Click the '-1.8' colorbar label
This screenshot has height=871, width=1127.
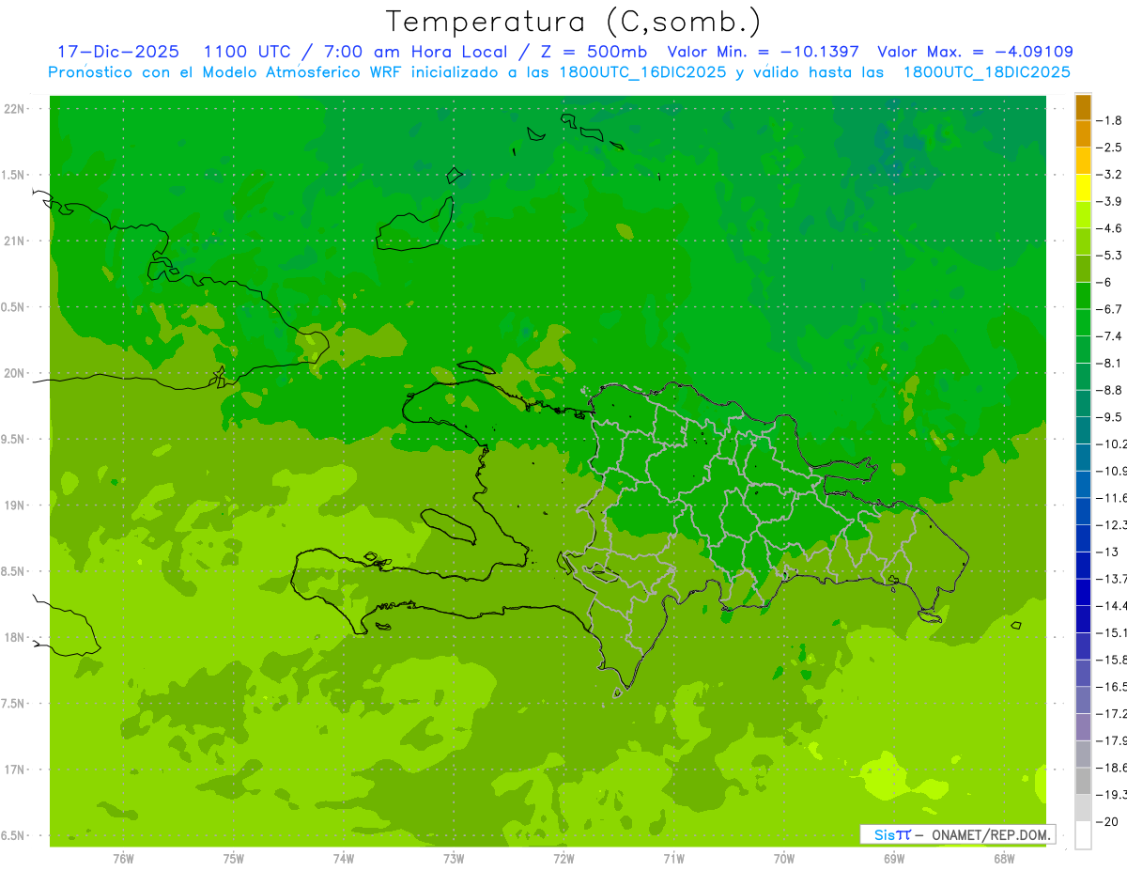pos(1108,120)
